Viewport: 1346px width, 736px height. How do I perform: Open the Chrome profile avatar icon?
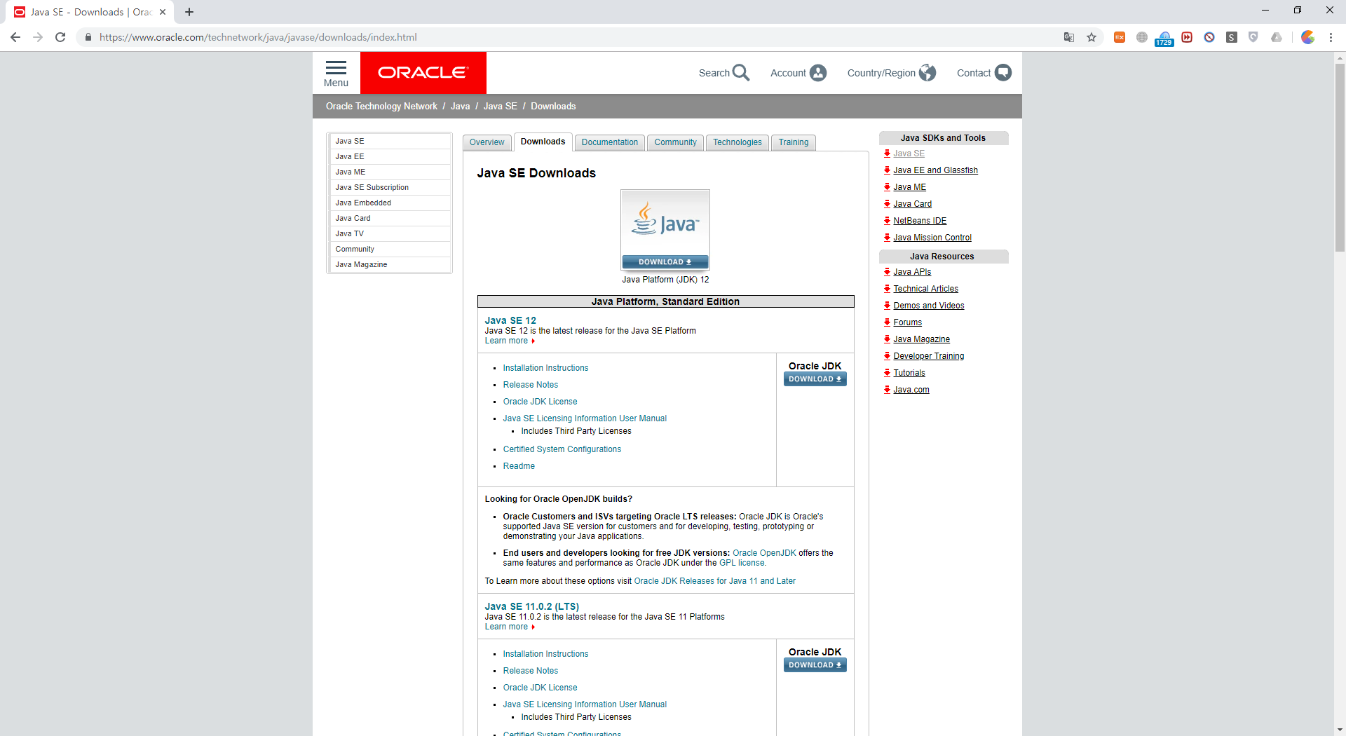[x=1307, y=37]
